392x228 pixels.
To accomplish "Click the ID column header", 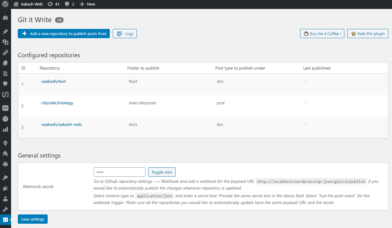I will tap(23, 68).
